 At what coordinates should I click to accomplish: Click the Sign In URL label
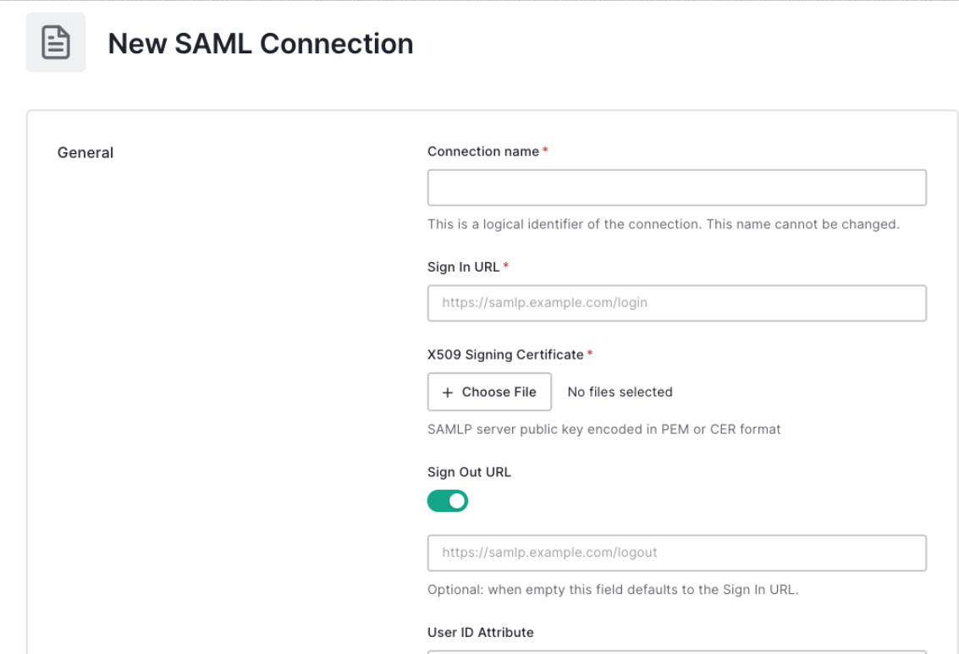tap(463, 267)
